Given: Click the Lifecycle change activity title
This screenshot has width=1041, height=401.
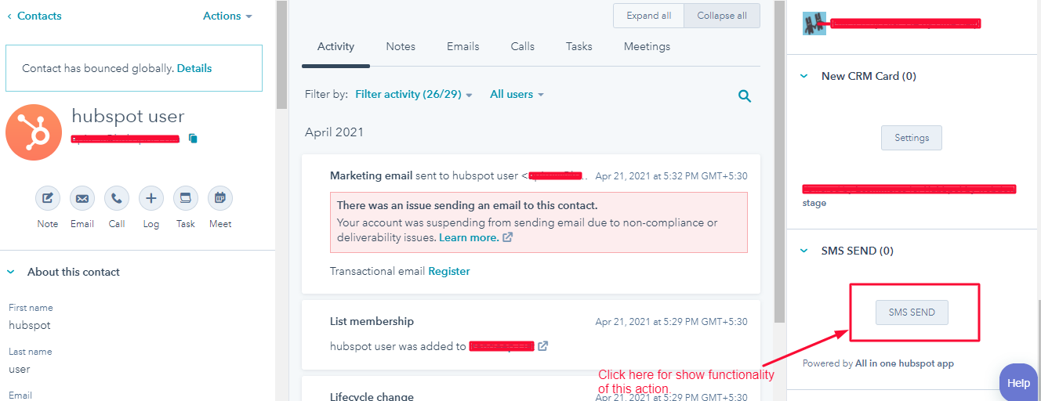Looking at the screenshot, I should point(372,396).
